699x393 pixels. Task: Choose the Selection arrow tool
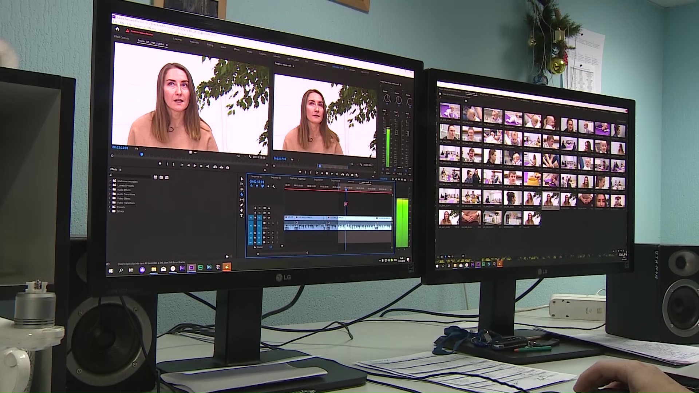(x=242, y=179)
